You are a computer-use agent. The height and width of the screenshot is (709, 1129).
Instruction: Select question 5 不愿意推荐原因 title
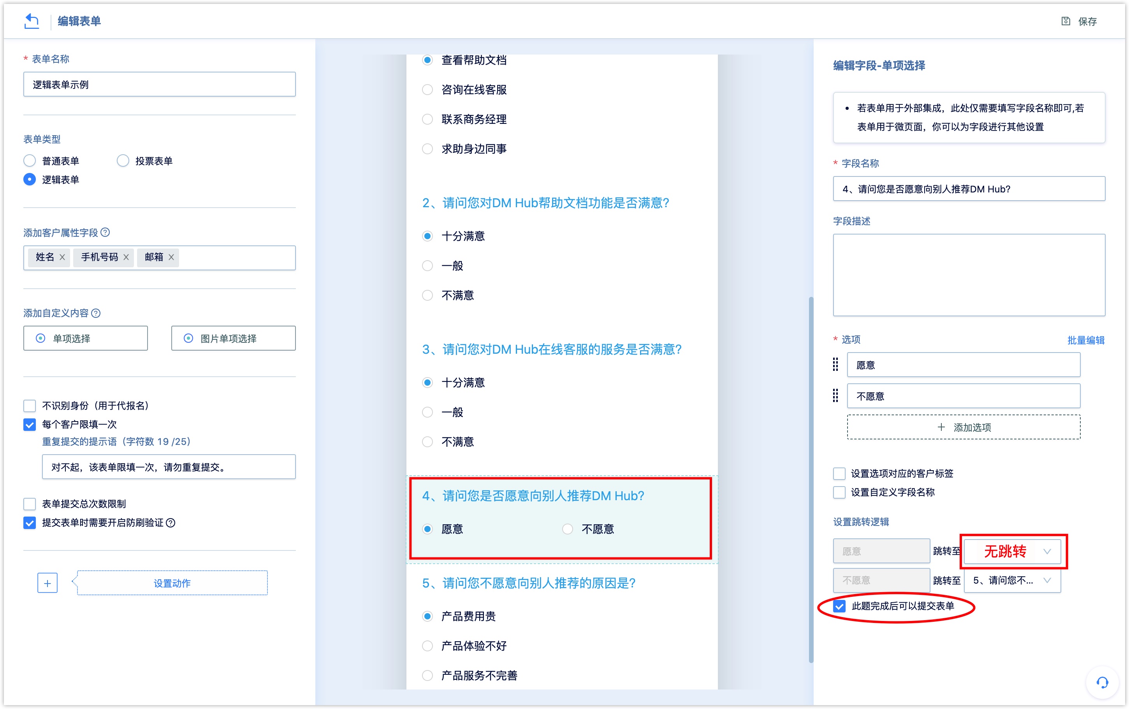pyautogui.click(x=528, y=583)
